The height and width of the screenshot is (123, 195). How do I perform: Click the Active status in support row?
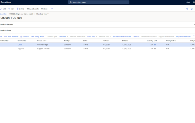[x=86, y=49]
